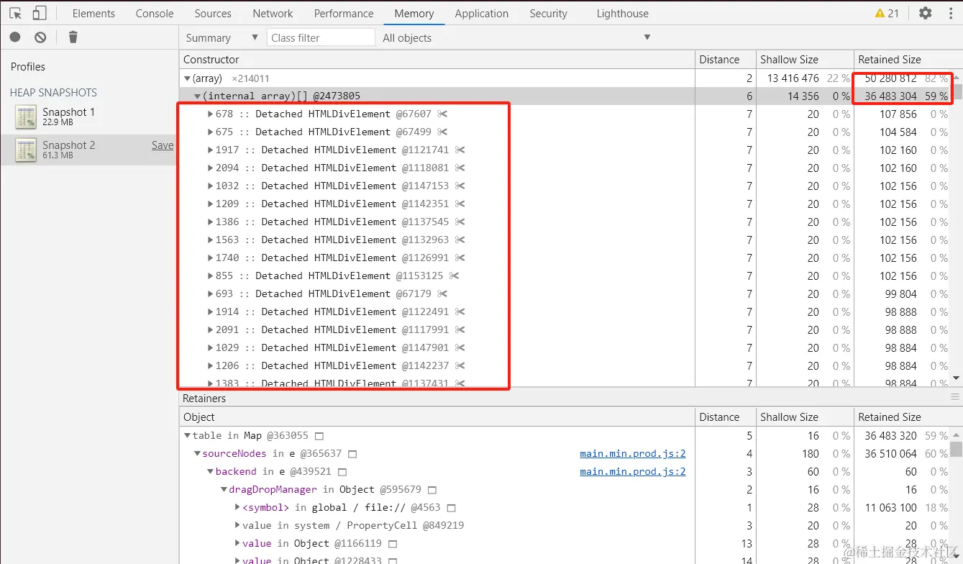This screenshot has height=564, width=963.
Task: Toggle the device toolbar icon
Action: 40,13
